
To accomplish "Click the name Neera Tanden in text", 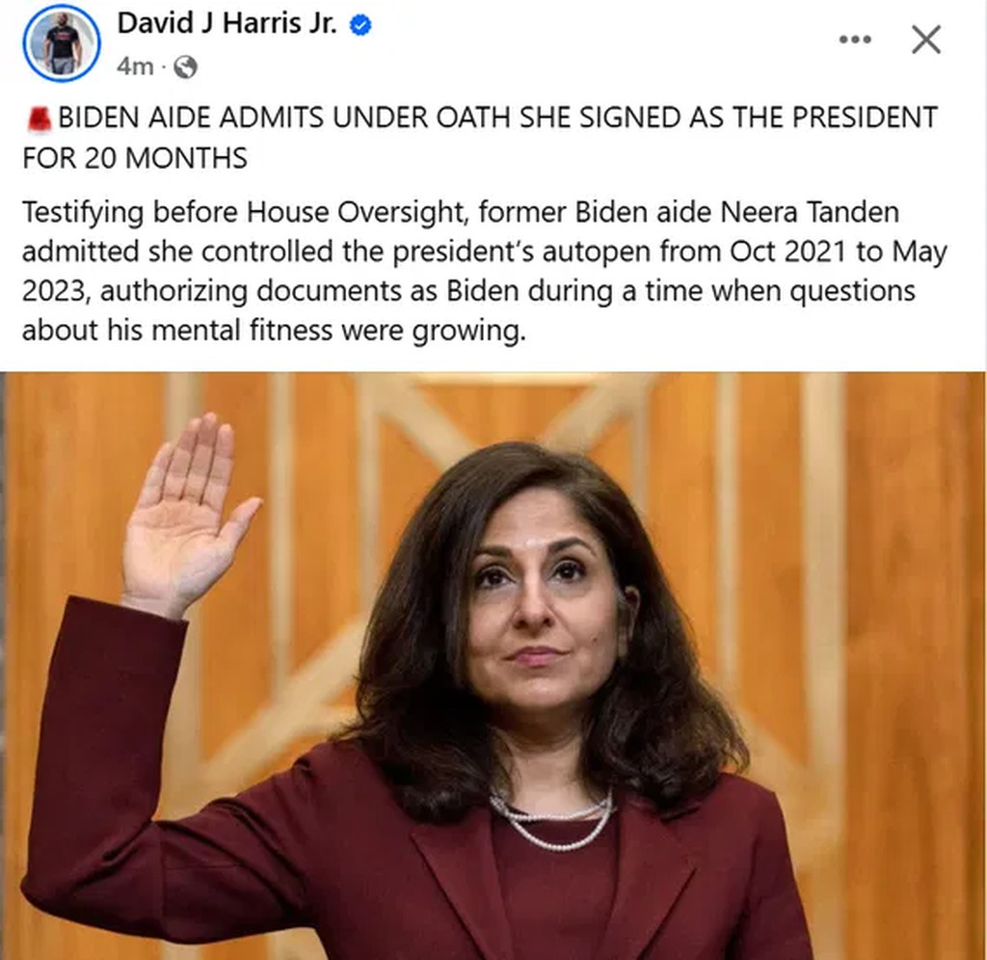I will pyautogui.click(x=809, y=212).
